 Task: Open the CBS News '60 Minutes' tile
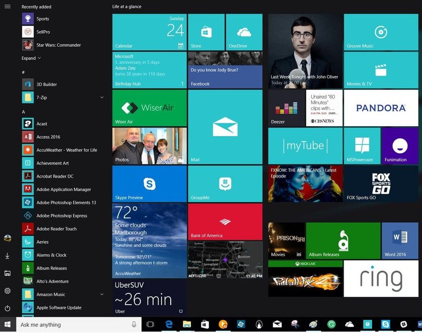click(324, 108)
